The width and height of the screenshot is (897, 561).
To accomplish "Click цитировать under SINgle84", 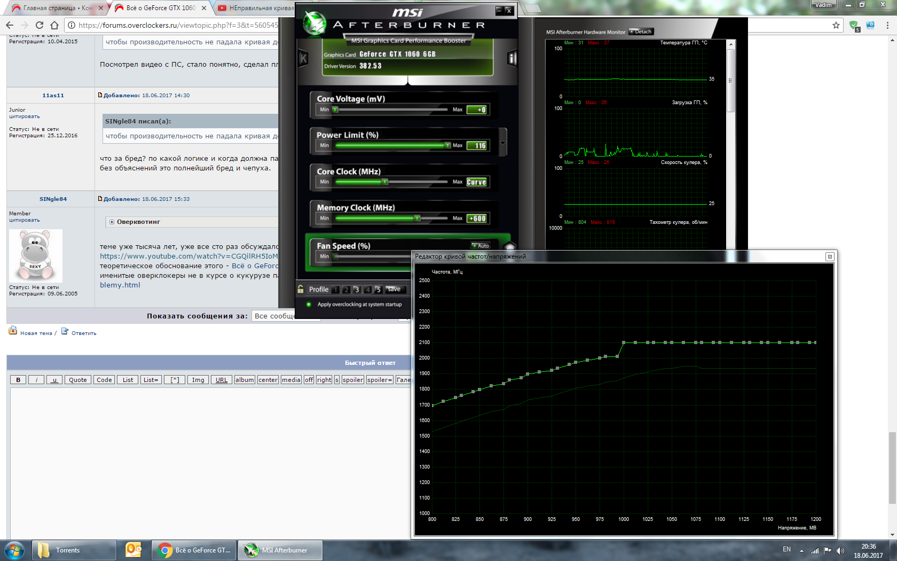I will 24,220.
